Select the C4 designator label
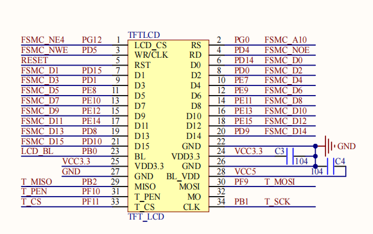Viewport: 373px width, 234px height. 340,161
